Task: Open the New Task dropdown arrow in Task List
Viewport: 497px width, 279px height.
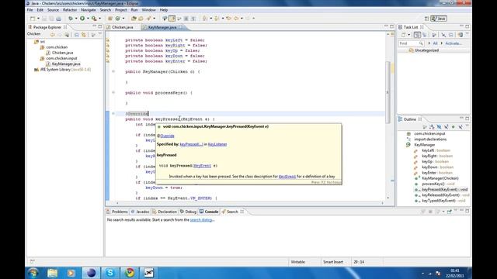Action: click(x=409, y=35)
